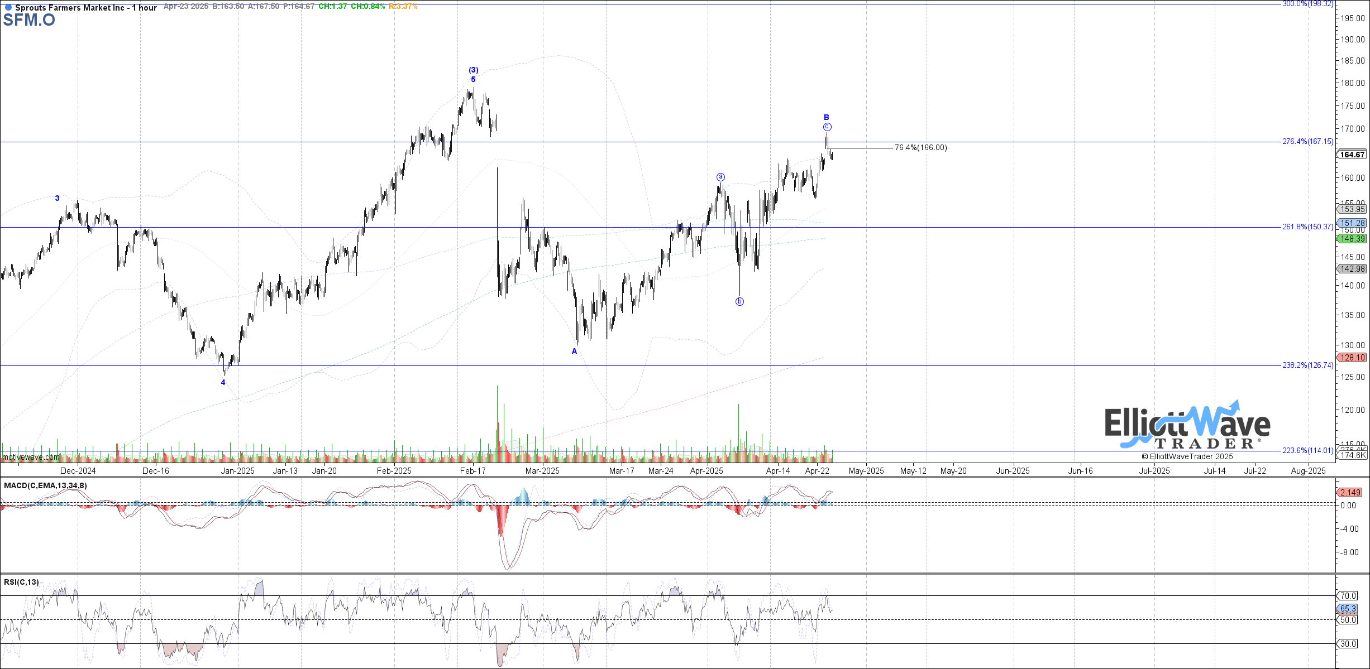Image resolution: width=1370 pixels, height=669 pixels.
Task: Select the blue B wave label
Action: (x=827, y=117)
